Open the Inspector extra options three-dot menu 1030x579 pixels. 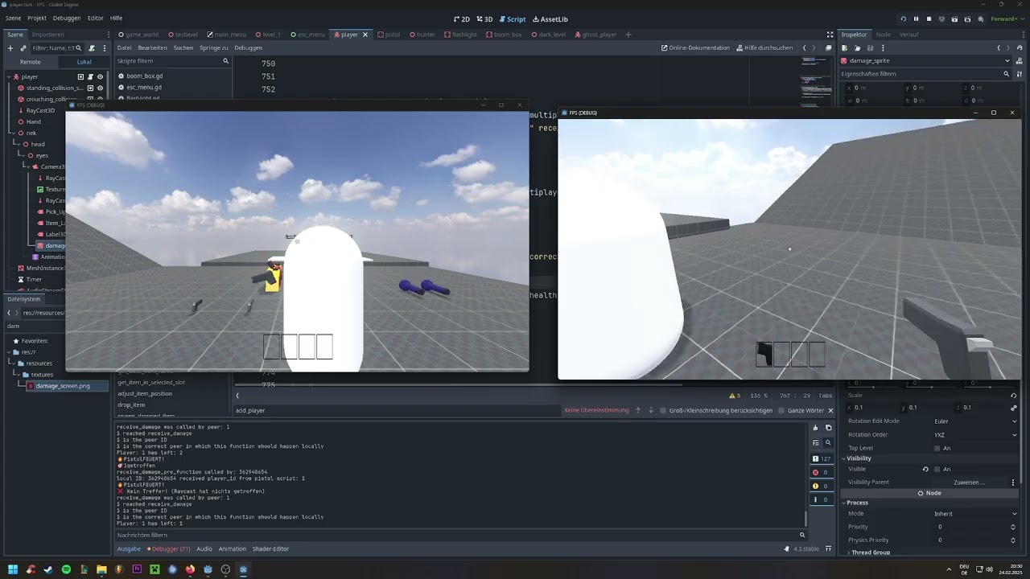tap(883, 48)
